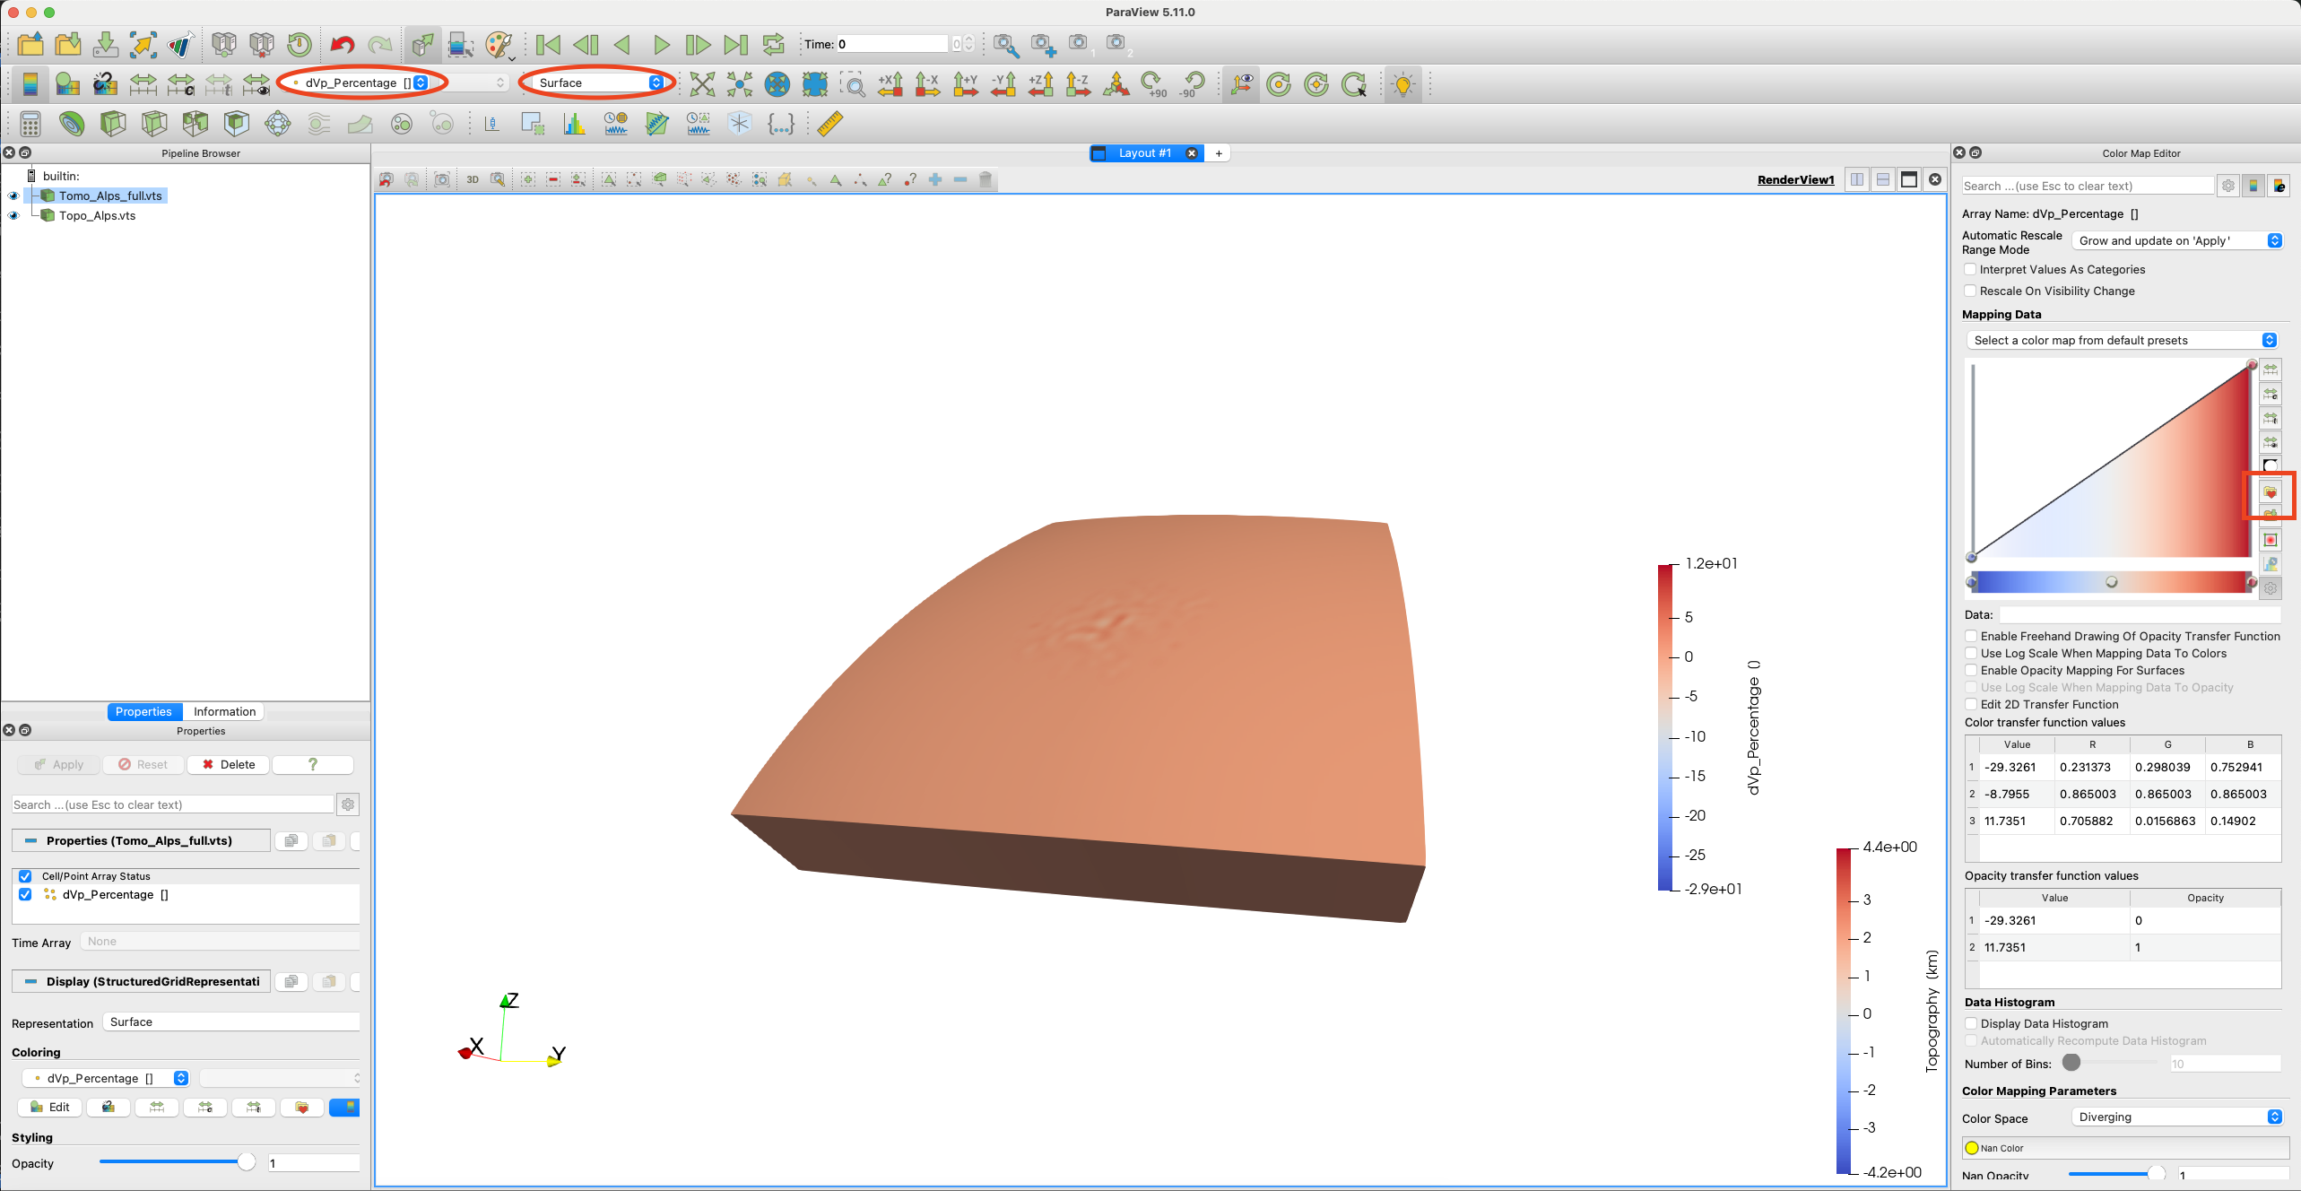This screenshot has height=1191, width=2301.
Task: Click the red Undo arrow
Action: (x=342, y=44)
